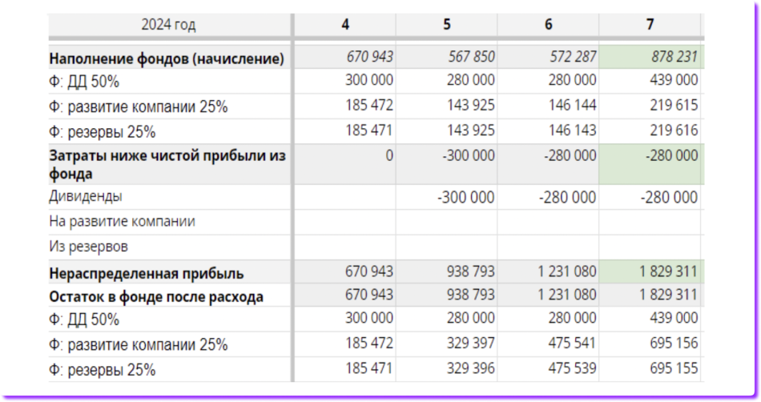Screen dimensions: 761x402
Task: Select the "Затраты ниже чистой прибыли из фонда" label
Action: [167, 164]
